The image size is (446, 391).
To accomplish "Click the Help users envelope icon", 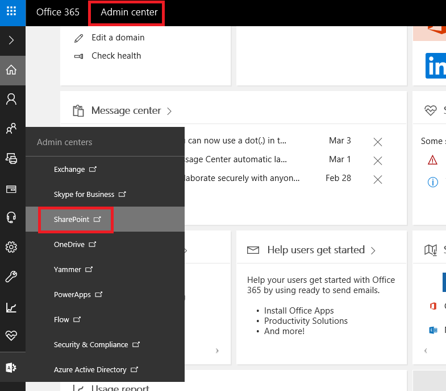I will [253, 250].
